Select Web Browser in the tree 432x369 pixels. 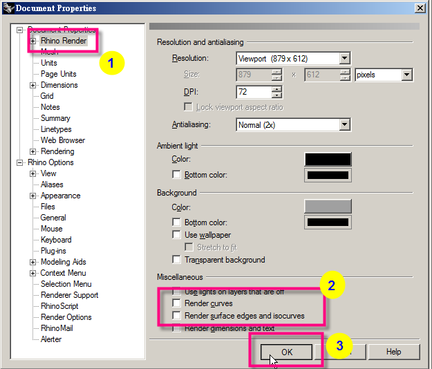tap(63, 140)
